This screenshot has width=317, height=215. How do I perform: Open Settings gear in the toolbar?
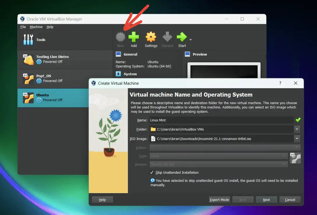tap(151, 37)
